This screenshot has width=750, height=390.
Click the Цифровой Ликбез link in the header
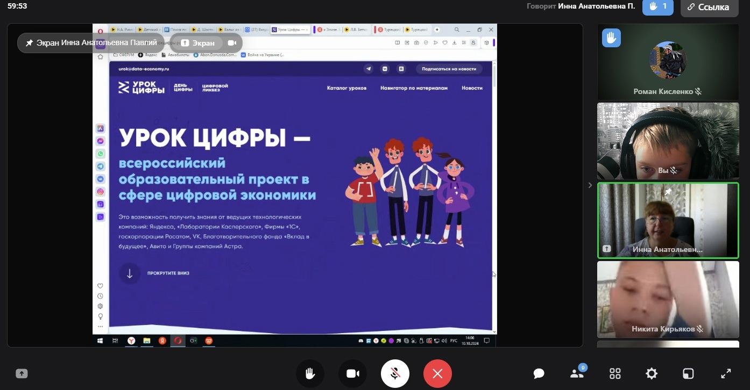click(215, 87)
